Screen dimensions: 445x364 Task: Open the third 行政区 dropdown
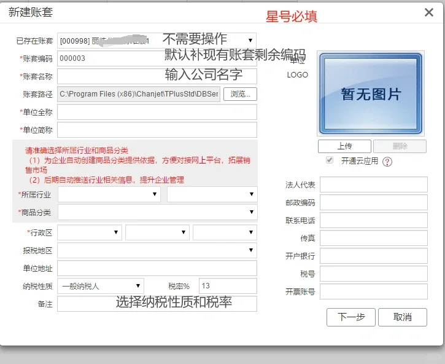click(225, 232)
